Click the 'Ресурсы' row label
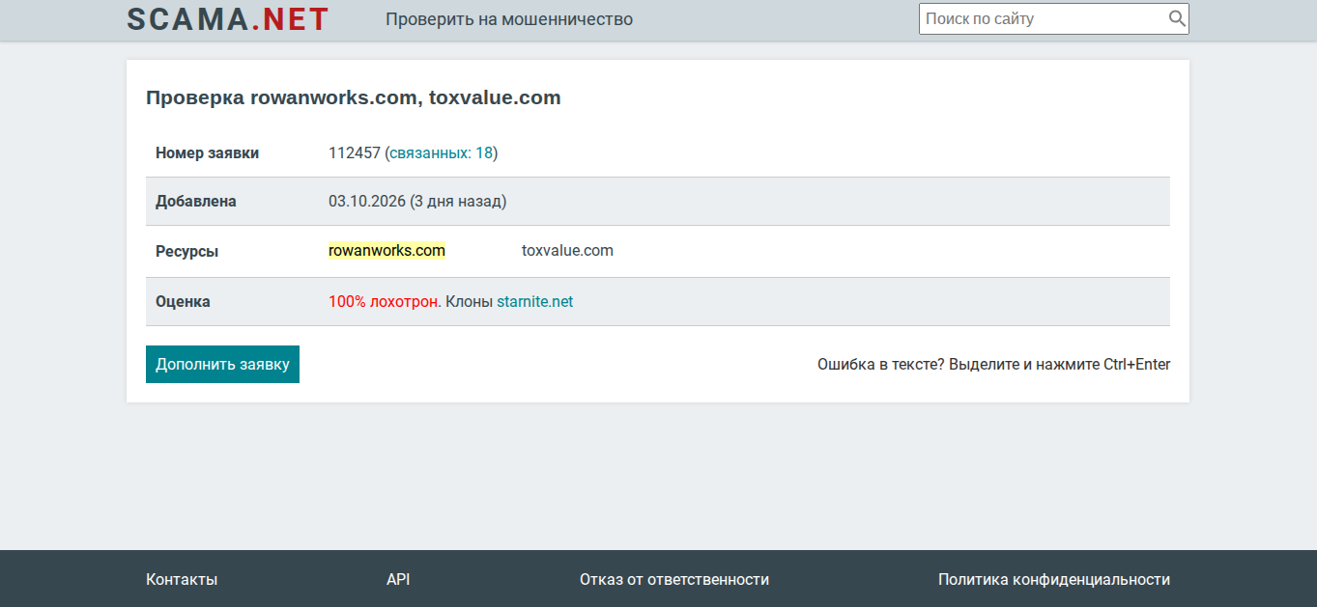Image resolution: width=1317 pixels, height=607 pixels. coord(186,251)
